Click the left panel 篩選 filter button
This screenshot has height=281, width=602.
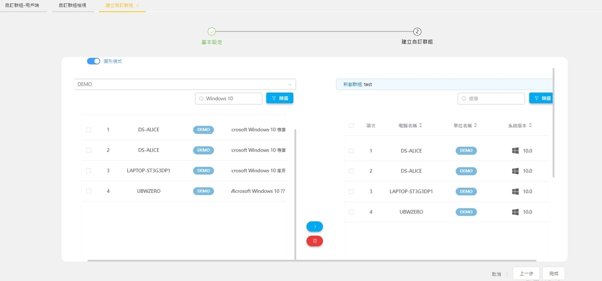(279, 98)
